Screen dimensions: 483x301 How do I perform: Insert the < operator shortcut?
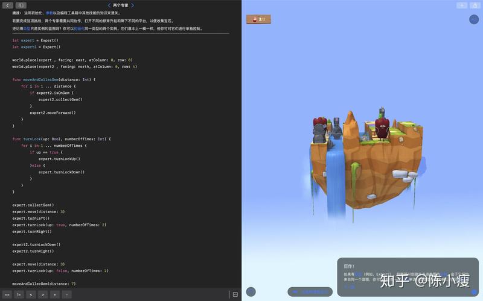[x=31, y=294]
